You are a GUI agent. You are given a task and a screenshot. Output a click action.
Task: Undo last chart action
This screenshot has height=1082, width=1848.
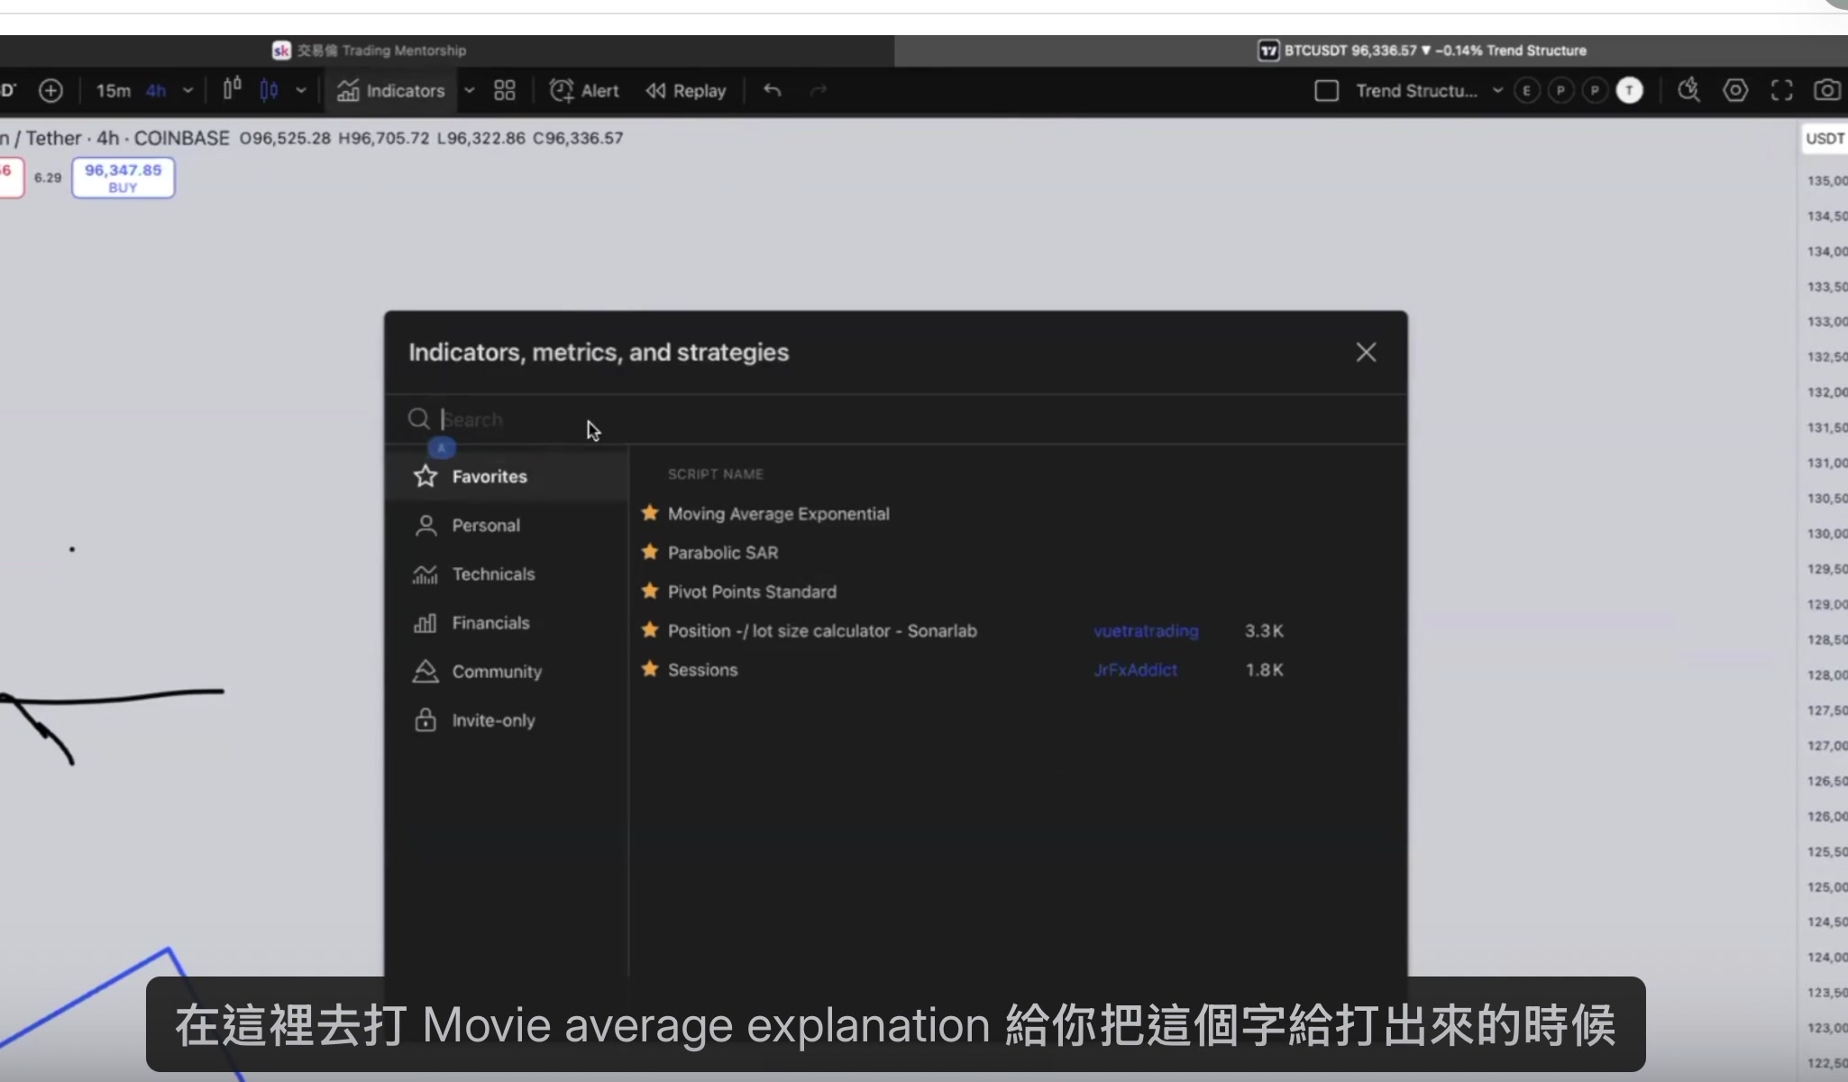(772, 90)
